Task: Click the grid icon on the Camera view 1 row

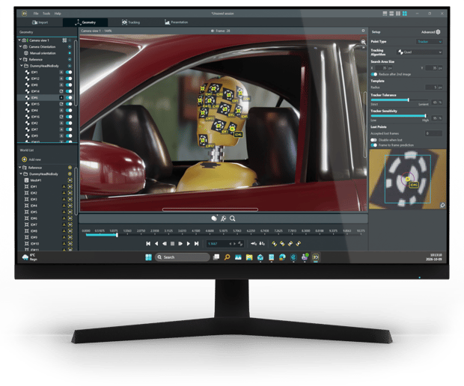Action: [x=64, y=40]
